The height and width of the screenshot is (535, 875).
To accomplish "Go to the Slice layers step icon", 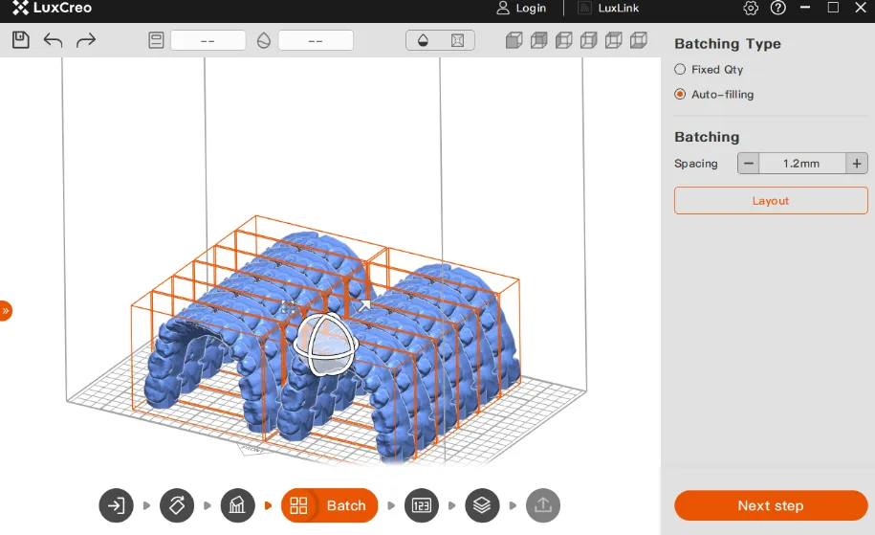I will (x=482, y=505).
